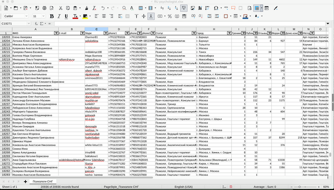Activate the Clone Formatting paintbrush
334x190 pixels.
[87, 8]
